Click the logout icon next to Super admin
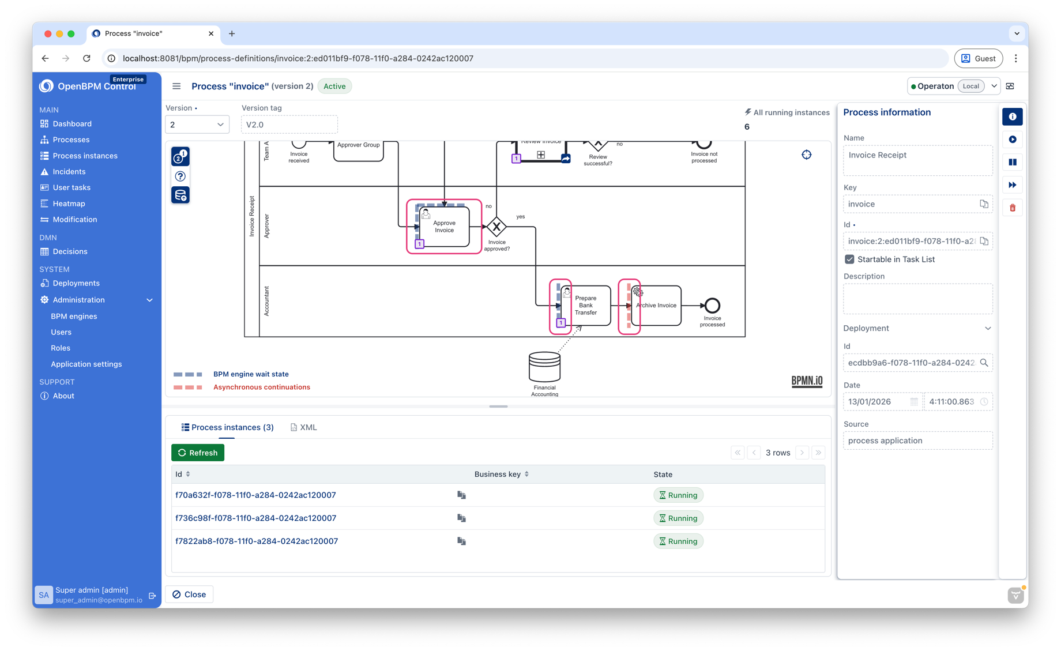The image size is (1061, 651). (152, 596)
